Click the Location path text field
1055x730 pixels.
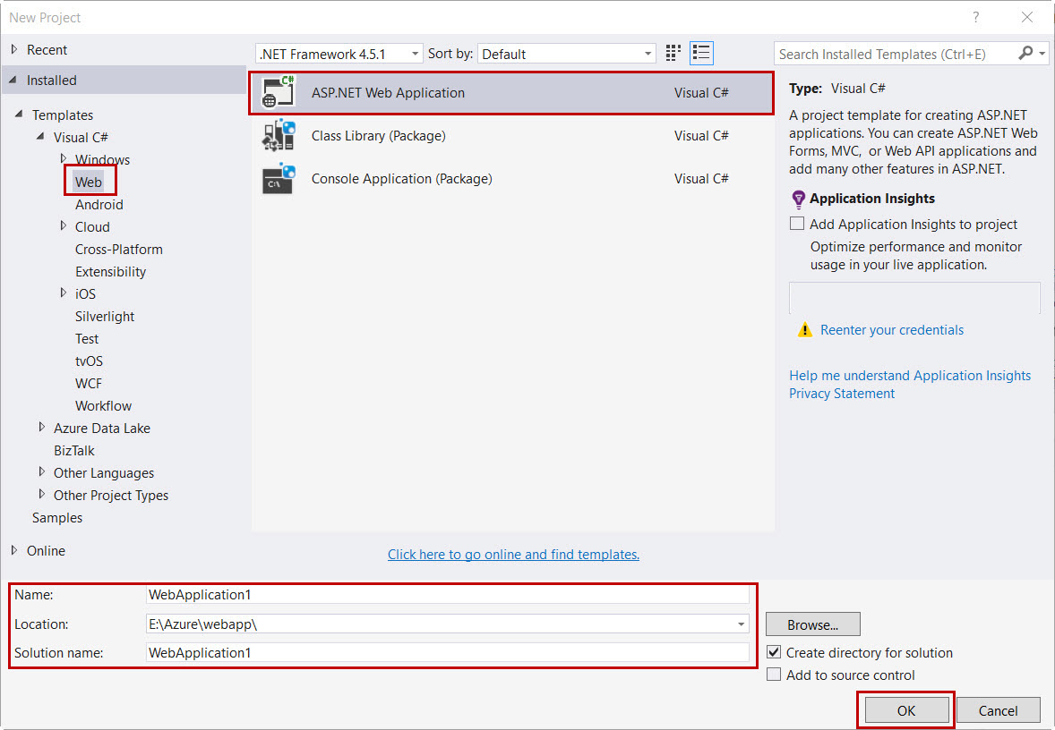440,624
